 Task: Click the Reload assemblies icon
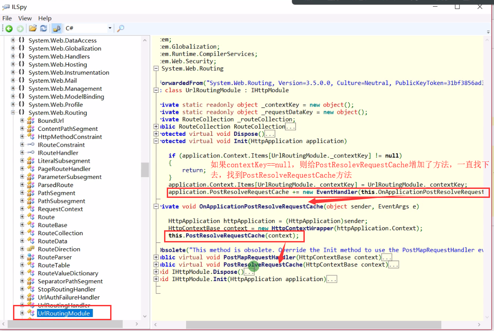tap(44, 28)
